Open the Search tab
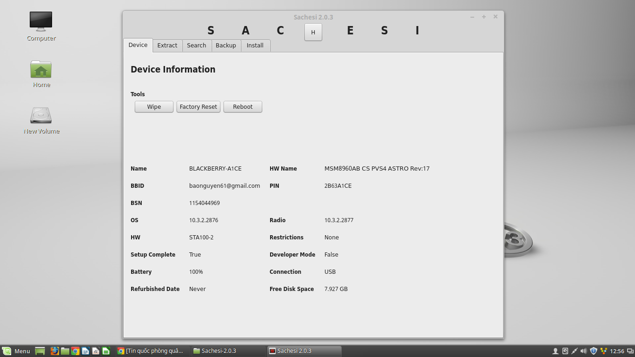 tap(196, 46)
